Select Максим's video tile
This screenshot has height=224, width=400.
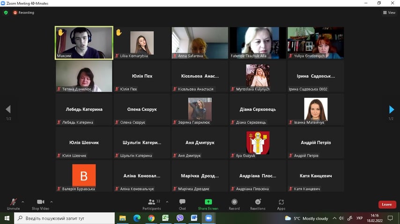[84, 42]
